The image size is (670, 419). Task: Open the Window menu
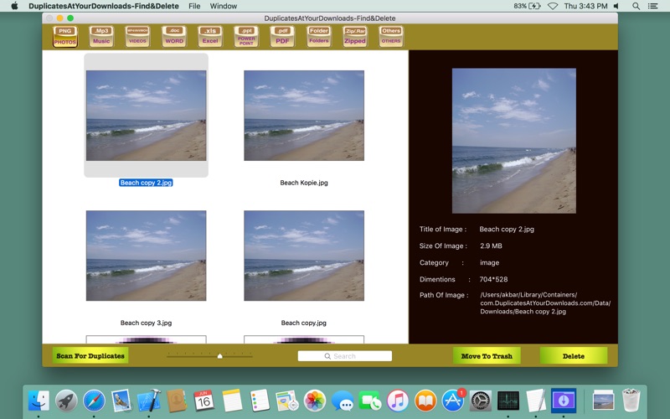tap(224, 6)
